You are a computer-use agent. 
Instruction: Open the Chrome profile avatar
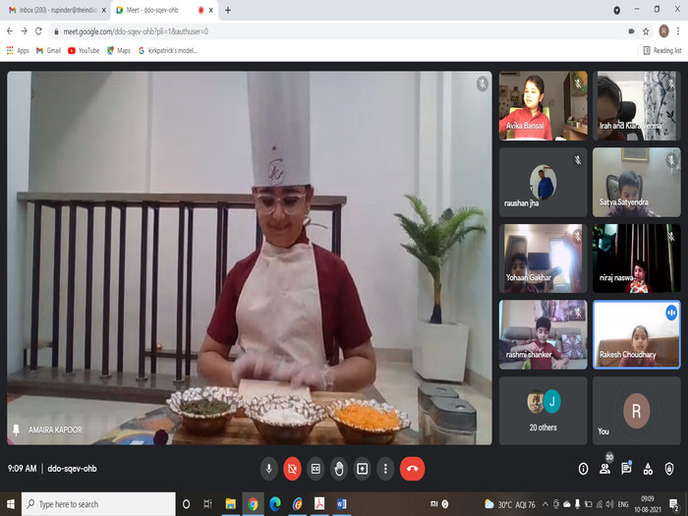pyautogui.click(x=663, y=31)
